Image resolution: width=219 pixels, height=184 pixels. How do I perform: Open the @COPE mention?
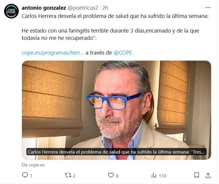pos(123,53)
